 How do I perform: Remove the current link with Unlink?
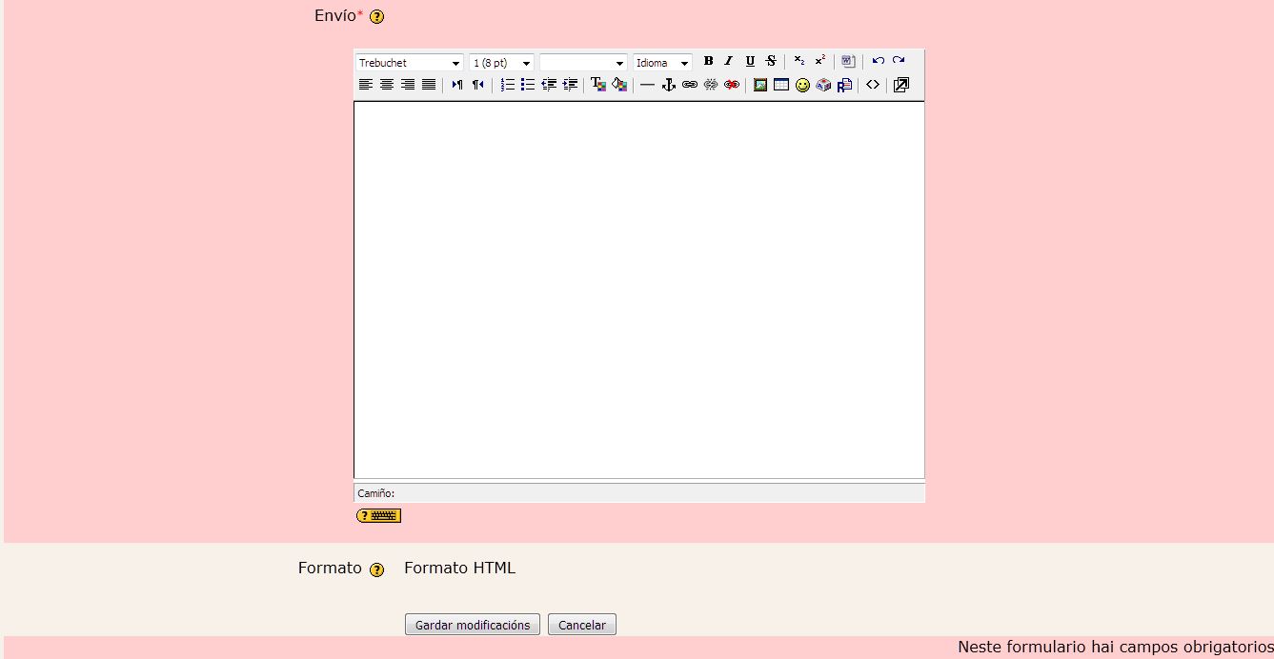(x=710, y=85)
